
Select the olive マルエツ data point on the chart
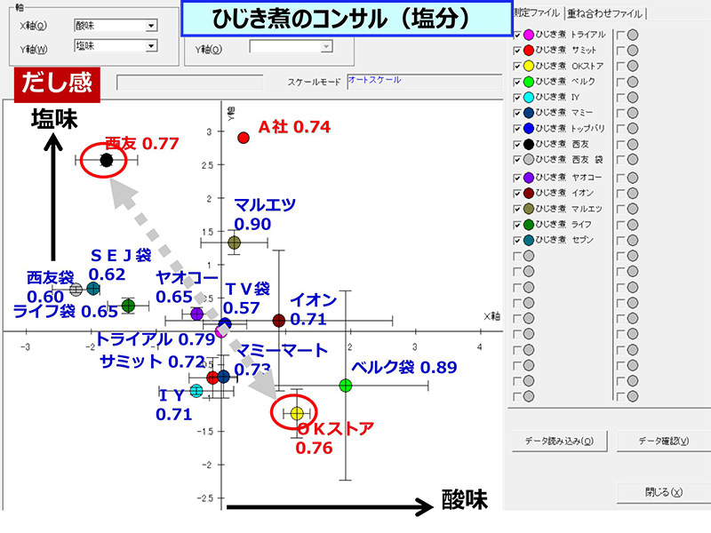click(234, 243)
